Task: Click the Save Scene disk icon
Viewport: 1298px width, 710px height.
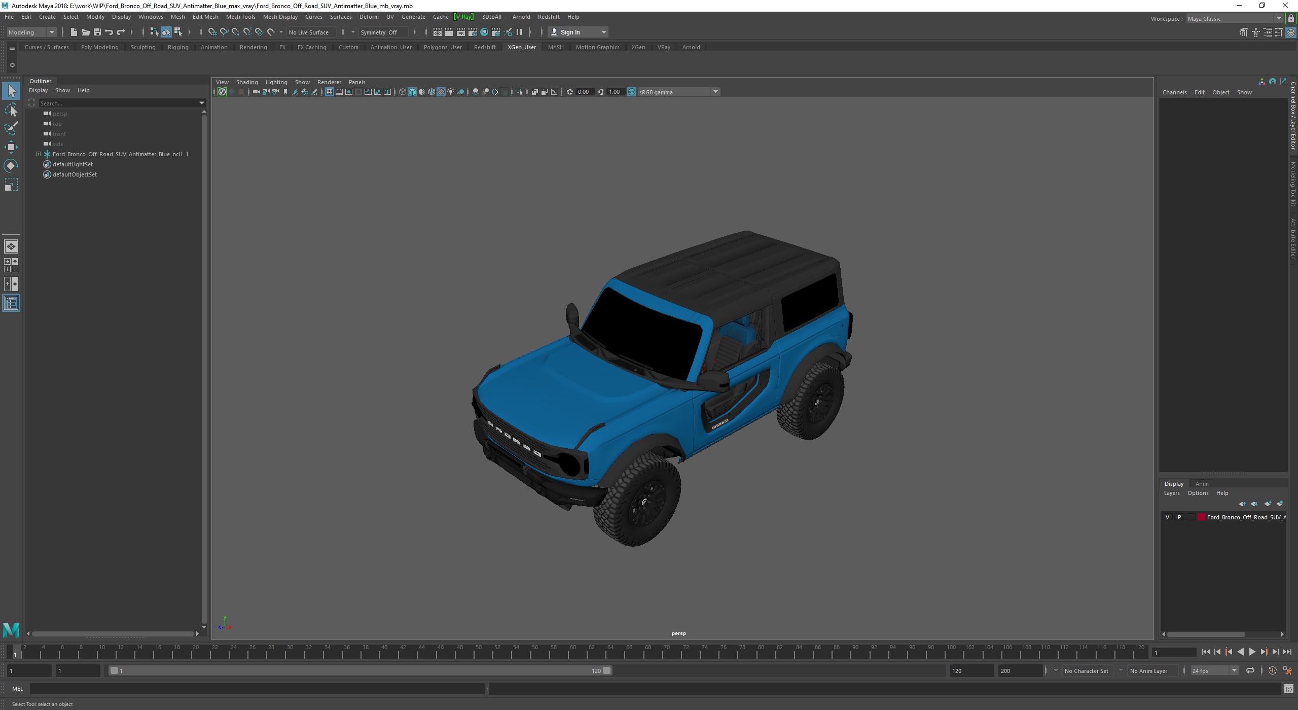Action: click(x=97, y=32)
